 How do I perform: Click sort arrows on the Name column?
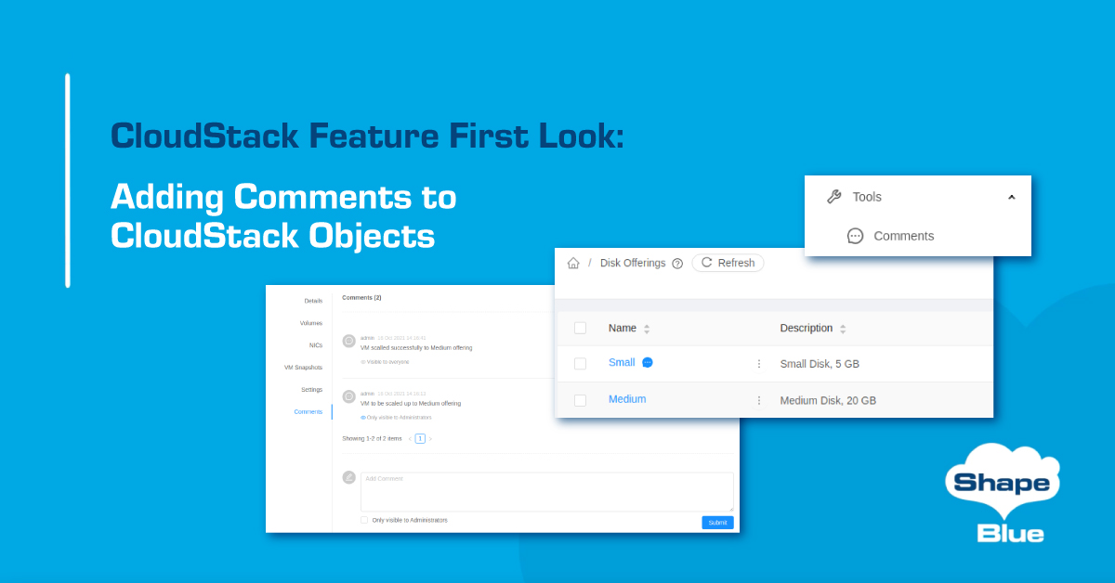(x=647, y=329)
